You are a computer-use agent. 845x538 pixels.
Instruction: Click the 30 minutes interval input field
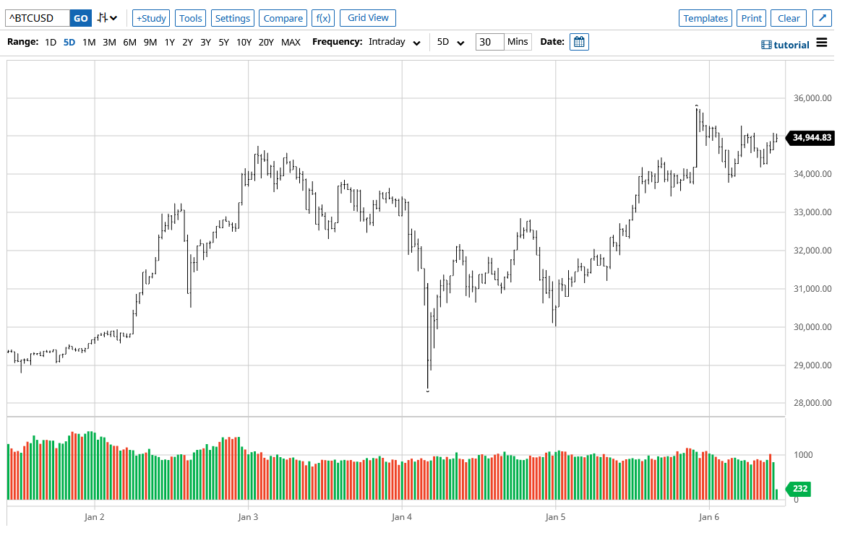(489, 42)
